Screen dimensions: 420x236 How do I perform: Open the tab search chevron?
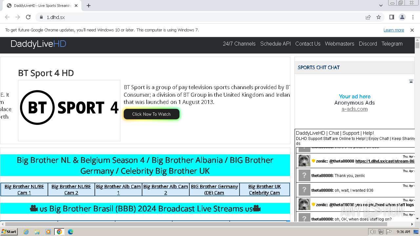click(x=381, y=6)
